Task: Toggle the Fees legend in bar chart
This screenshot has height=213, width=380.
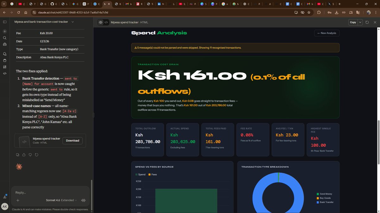Action: coord(153,175)
